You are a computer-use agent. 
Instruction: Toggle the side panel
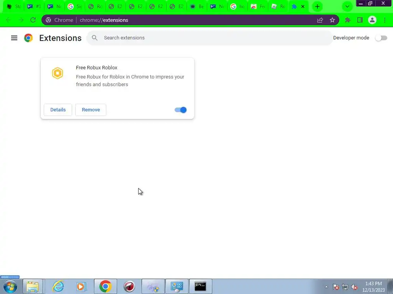tap(360, 20)
